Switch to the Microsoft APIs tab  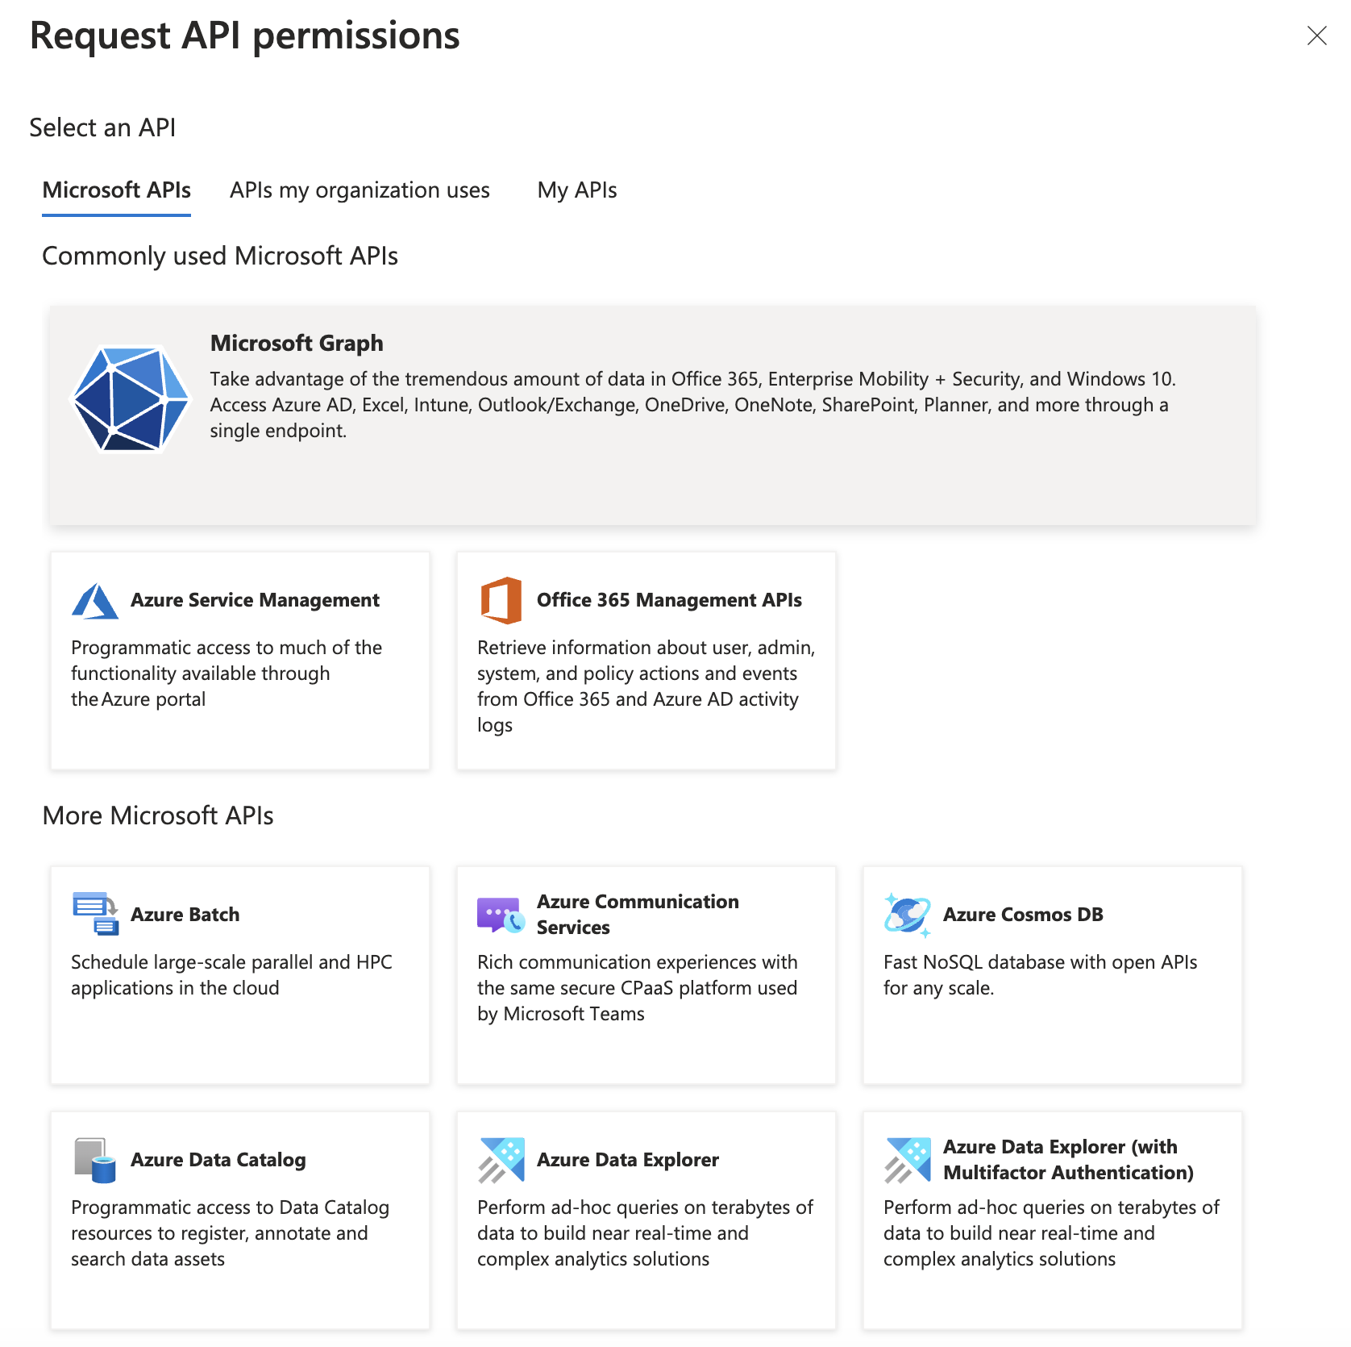(x=116, y=190)
